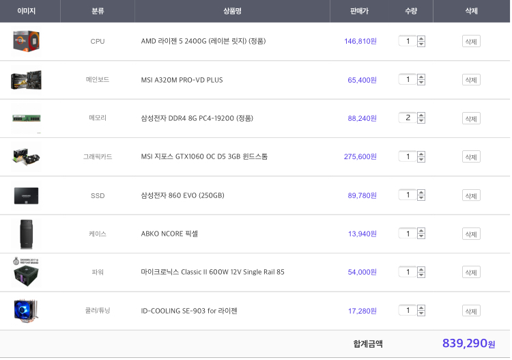This screenshot has height=360, width=512.
Task: Click the MSI motherboard product thumbnail
Action: click(x=26, y=80)
